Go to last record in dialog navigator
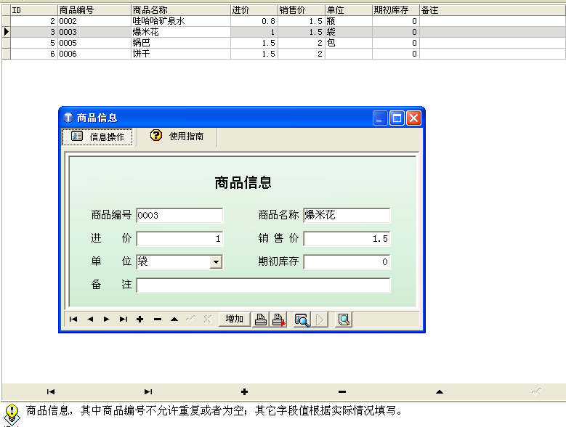This screenshot has width=566, height=427. (124, 320)
